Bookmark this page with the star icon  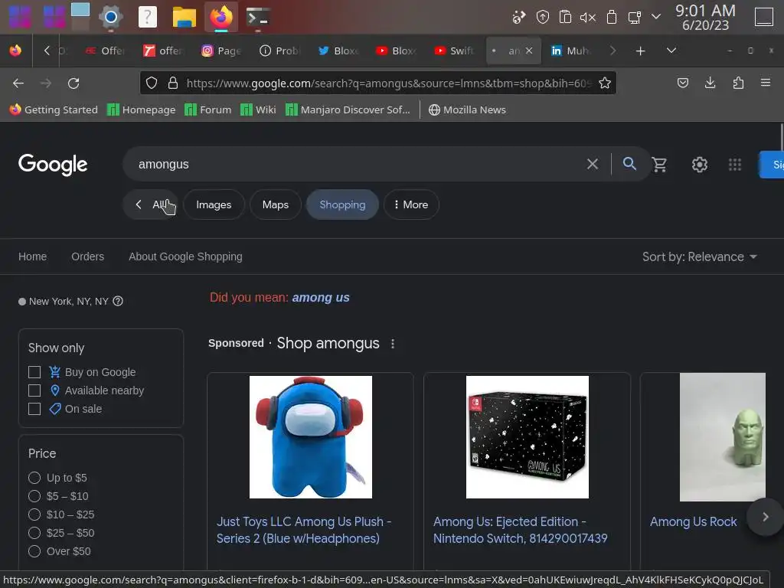605,83
